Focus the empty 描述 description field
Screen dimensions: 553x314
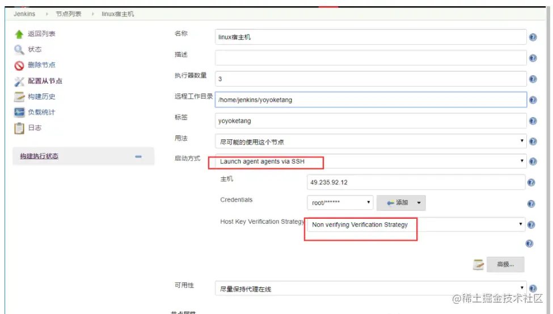coord(371,58)
